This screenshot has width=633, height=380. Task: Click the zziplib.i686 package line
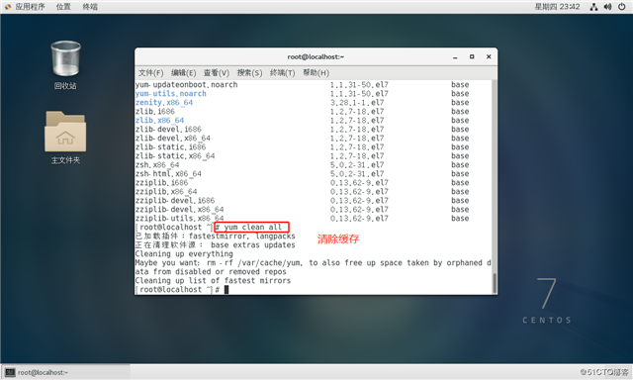coord(162,182)
